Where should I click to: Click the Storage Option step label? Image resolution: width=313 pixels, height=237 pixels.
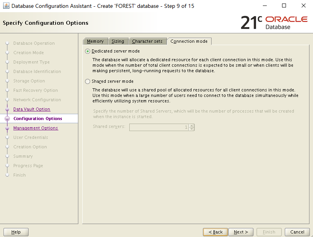click(x=29, y=81)
